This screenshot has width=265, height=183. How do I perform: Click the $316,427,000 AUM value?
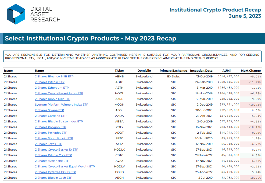228,76
